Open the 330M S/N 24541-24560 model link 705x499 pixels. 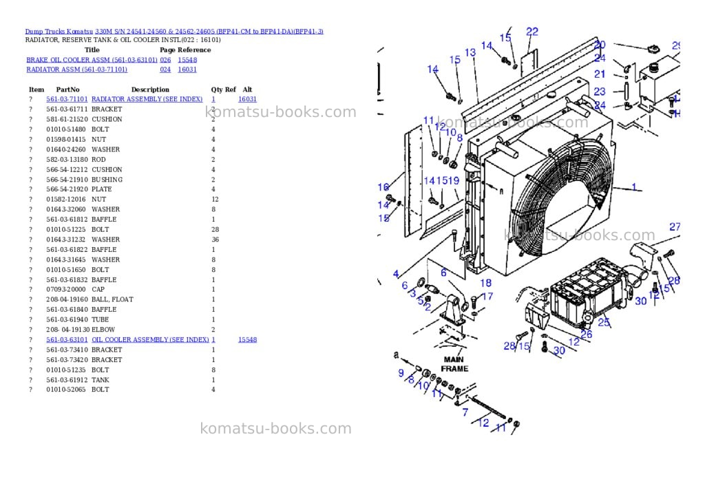coord(209,31)
